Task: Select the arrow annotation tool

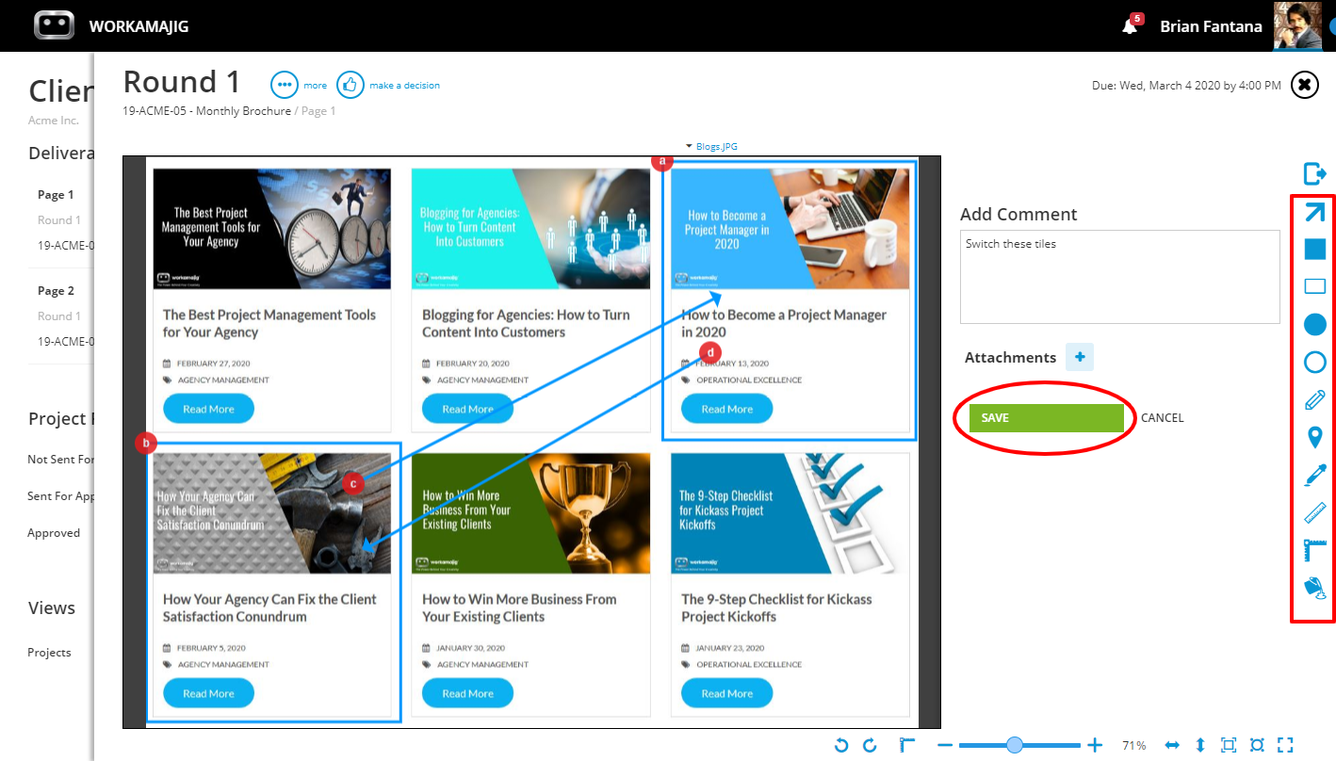Action: point(1314,212)
